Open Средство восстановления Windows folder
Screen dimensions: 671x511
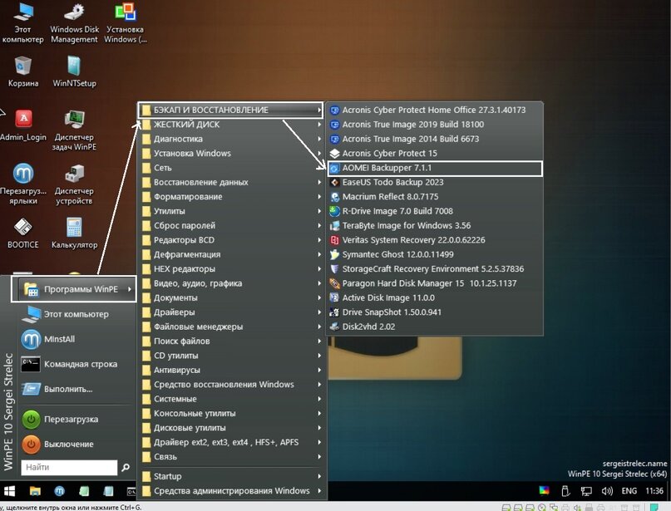[x=231, y=385]
